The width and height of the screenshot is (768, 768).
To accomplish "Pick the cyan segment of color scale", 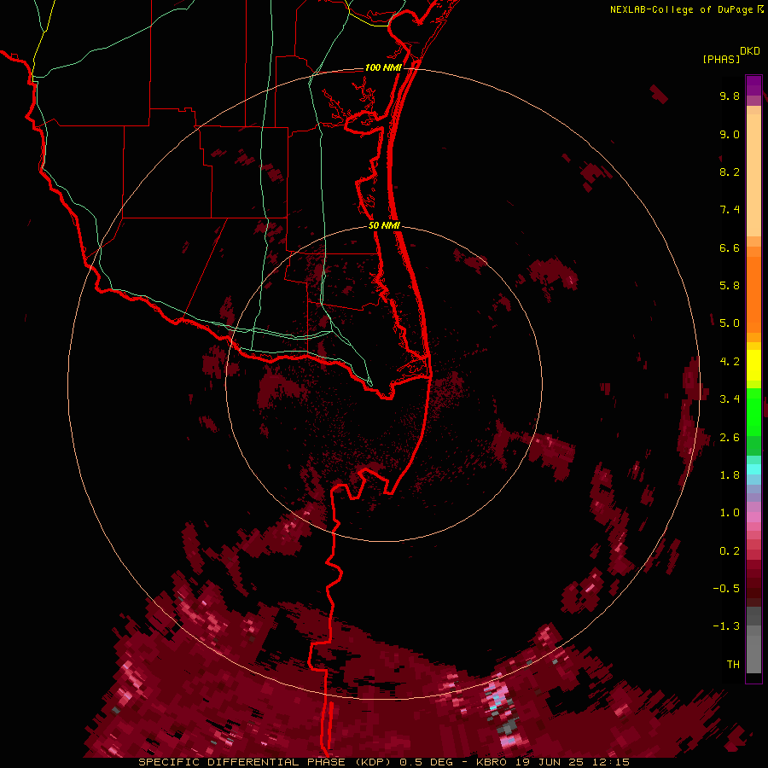I will [753, 469].
